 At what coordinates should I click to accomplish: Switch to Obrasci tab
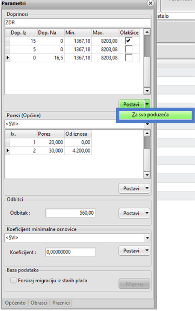coord(39,303)
